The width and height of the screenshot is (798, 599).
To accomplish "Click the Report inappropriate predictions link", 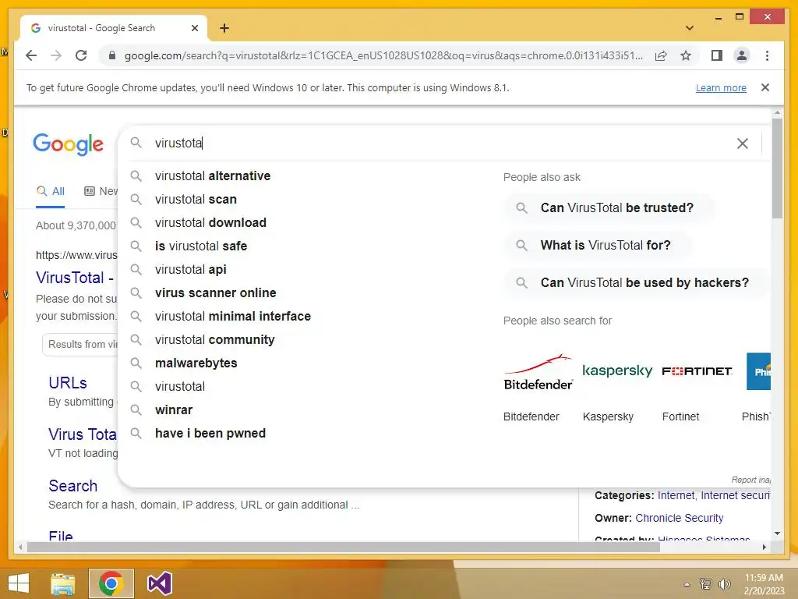I will [751, 480].
